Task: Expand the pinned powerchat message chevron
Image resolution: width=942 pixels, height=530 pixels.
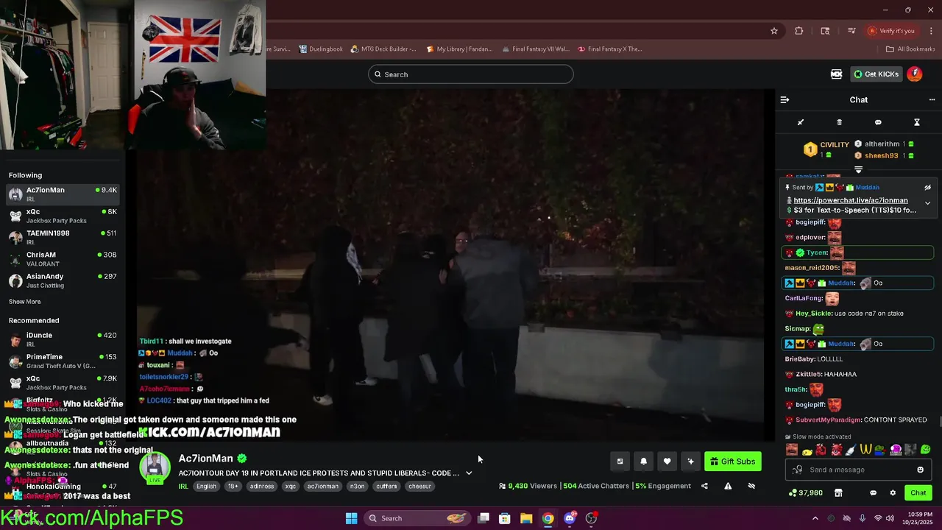Action: coord(927,203)
